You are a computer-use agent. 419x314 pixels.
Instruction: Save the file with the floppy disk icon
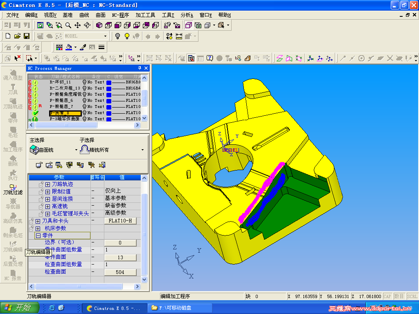(x=27, y=36)
